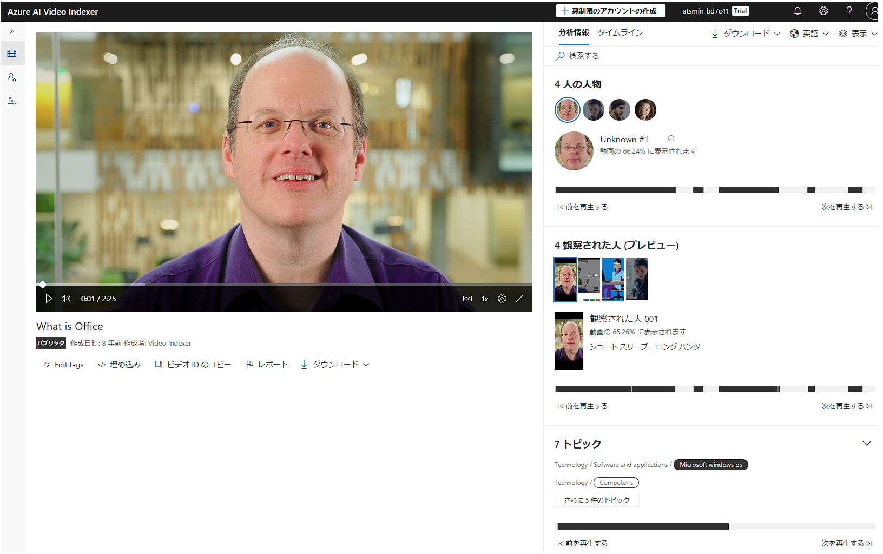
Task: Click 観察された人 001 timeline bar
Action: [715, 389]
